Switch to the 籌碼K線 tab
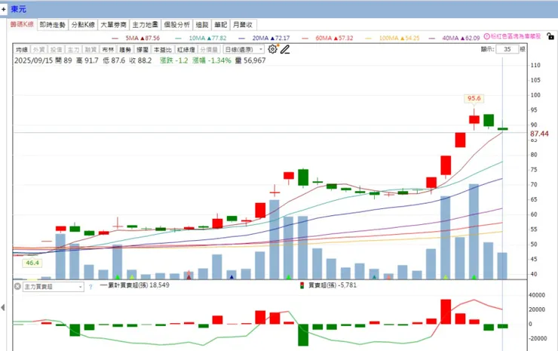 [x=22, y=24]
